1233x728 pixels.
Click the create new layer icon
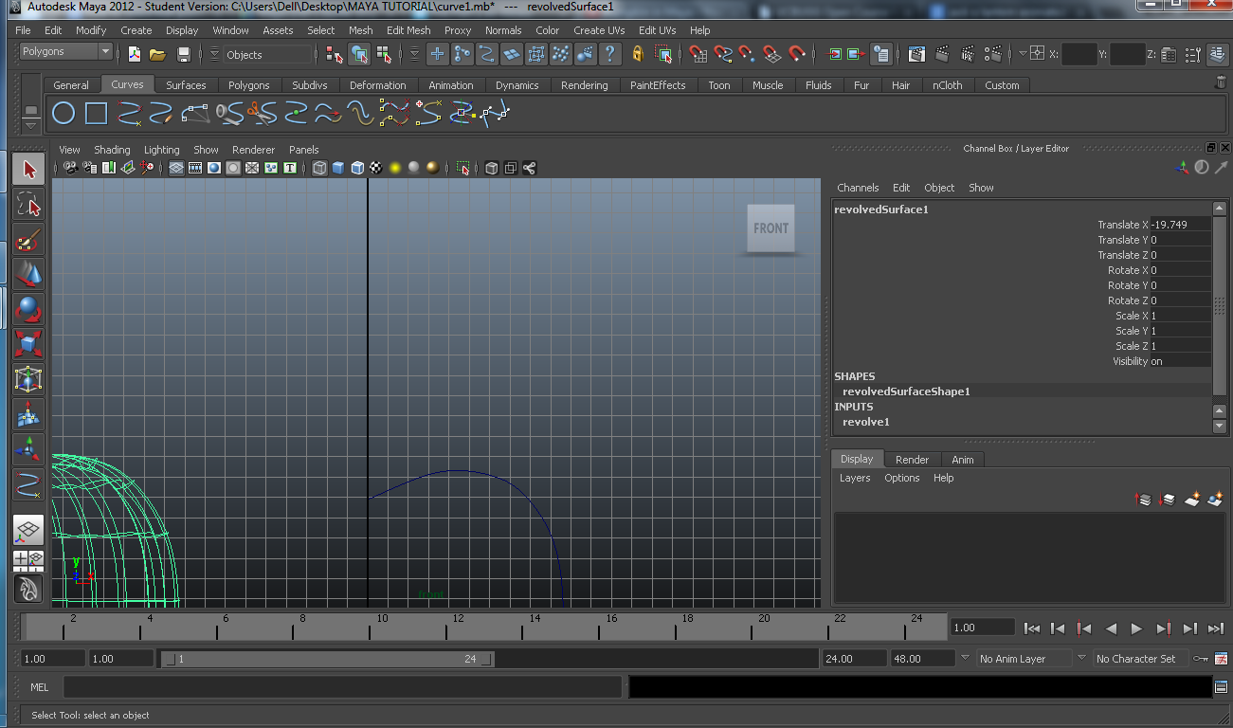tap(1192, 499)
